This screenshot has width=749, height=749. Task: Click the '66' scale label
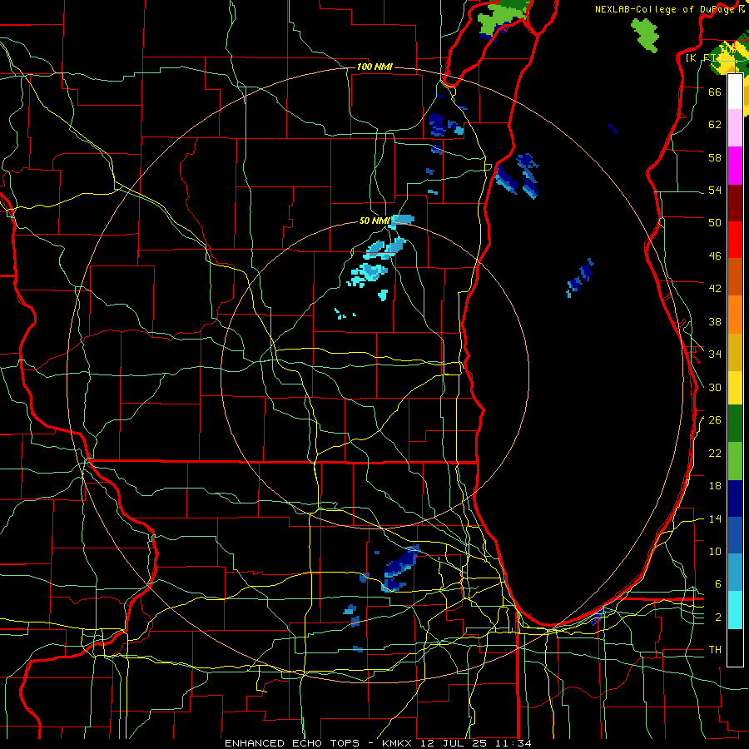pos(715,92)
